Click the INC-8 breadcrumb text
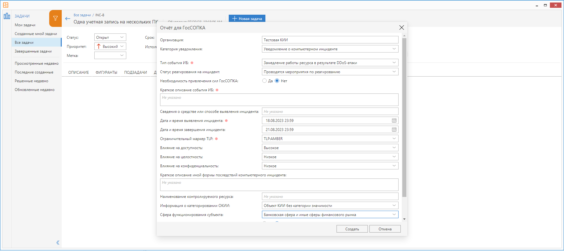 100,15
